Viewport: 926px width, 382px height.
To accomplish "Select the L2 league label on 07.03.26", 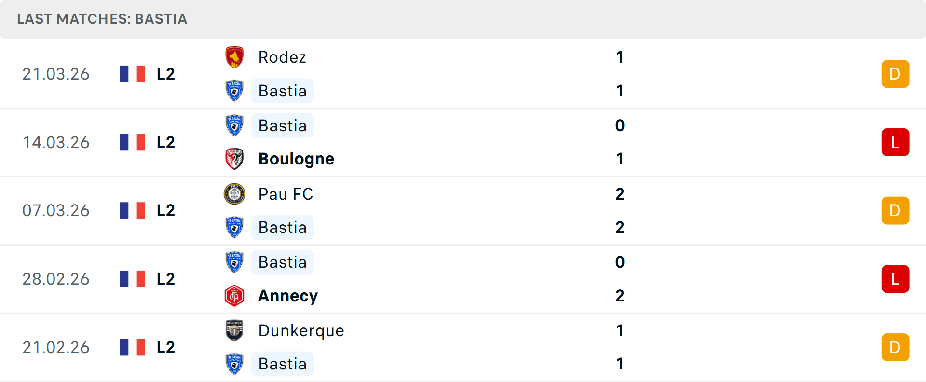I will pos(165,211).
